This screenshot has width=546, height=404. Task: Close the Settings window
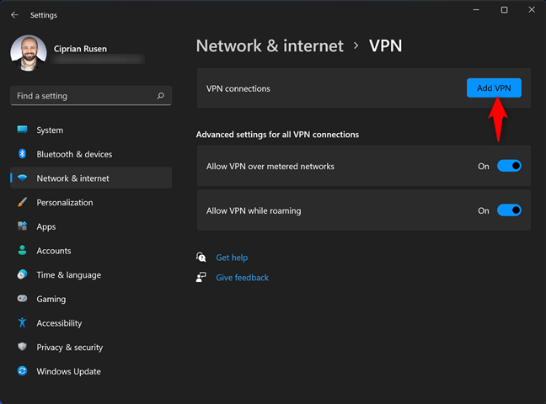point(532,10)
